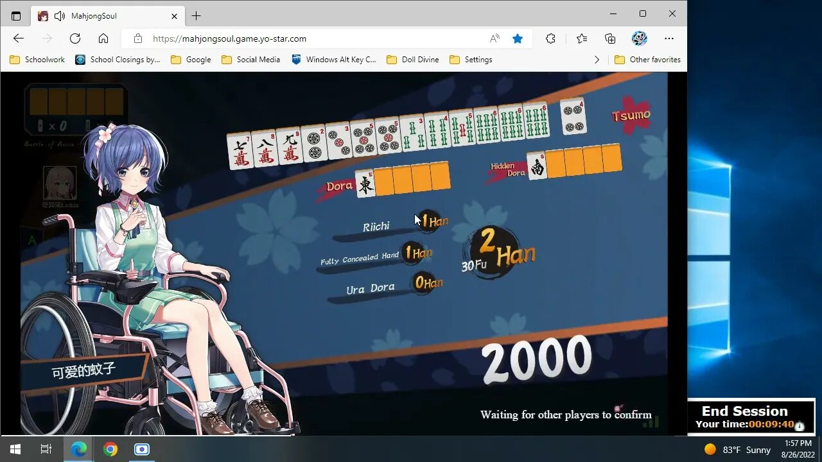Open a new browser tab
822x462 pixels.
click(x=197, y=15)
